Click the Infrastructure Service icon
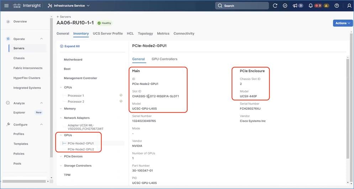Viewport: 354px width, 189px height. [x=50, y=6]
